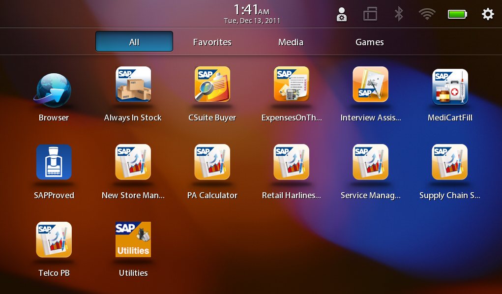Open settings via the gear icon
502x294 pixels.
pyautogui.click(x=488, y=14)
